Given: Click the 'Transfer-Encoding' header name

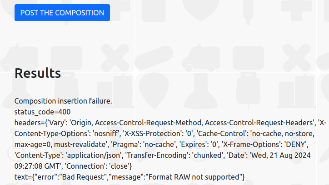Looking at the screenshot, I should click(154, 155).
